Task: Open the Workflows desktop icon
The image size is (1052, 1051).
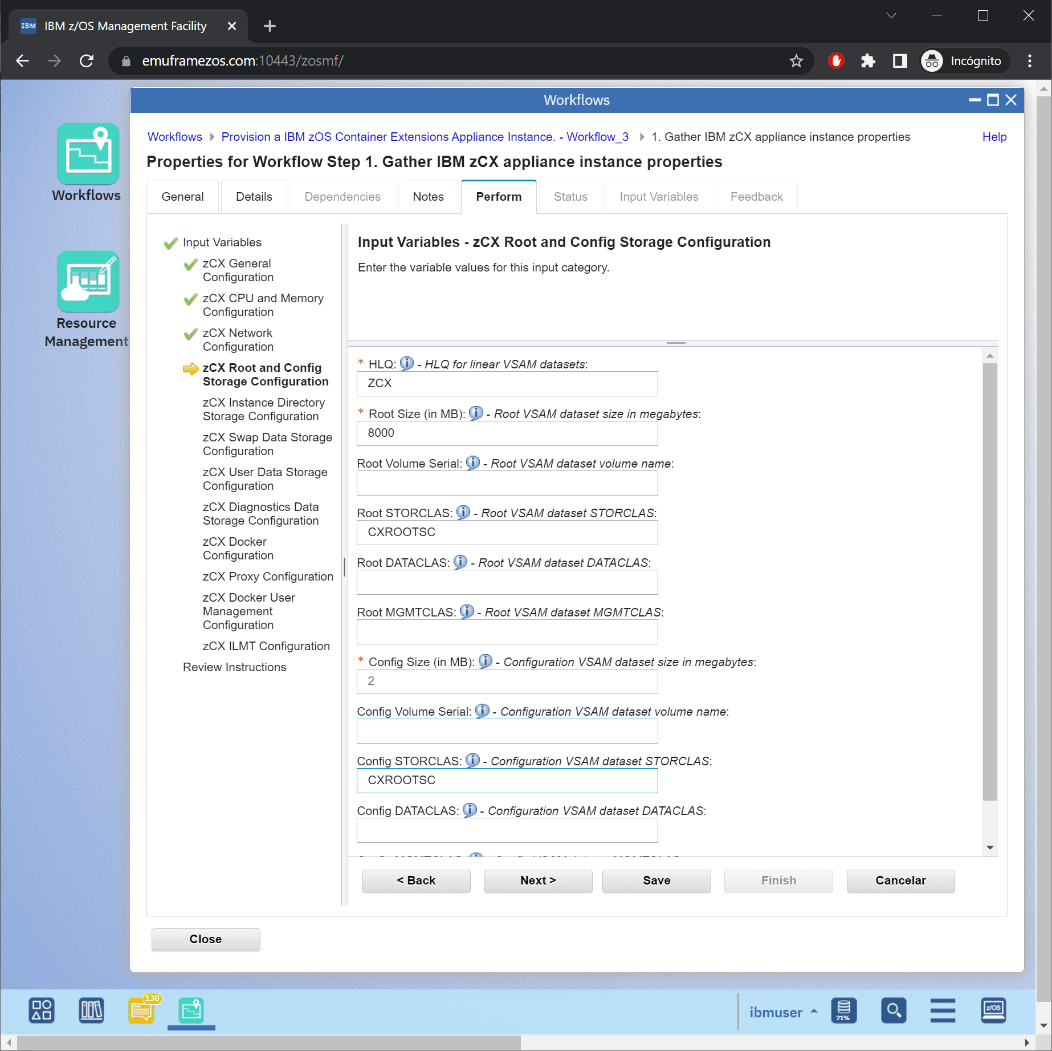Action: 88,154
